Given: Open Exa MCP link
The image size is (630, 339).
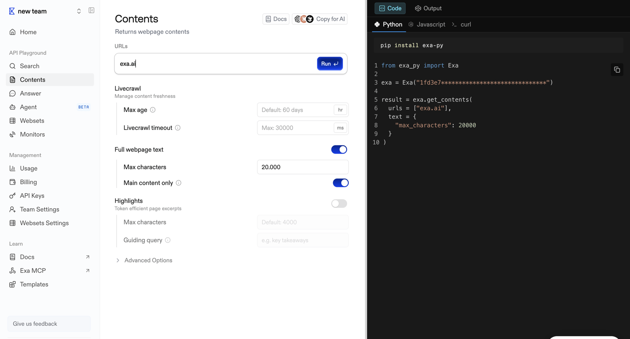Looking at the screenshot, I should 50,271.
